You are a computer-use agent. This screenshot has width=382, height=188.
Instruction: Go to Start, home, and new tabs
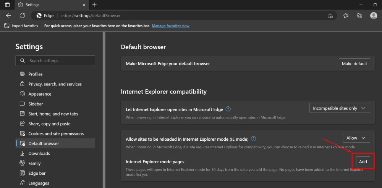click(55, 114)
